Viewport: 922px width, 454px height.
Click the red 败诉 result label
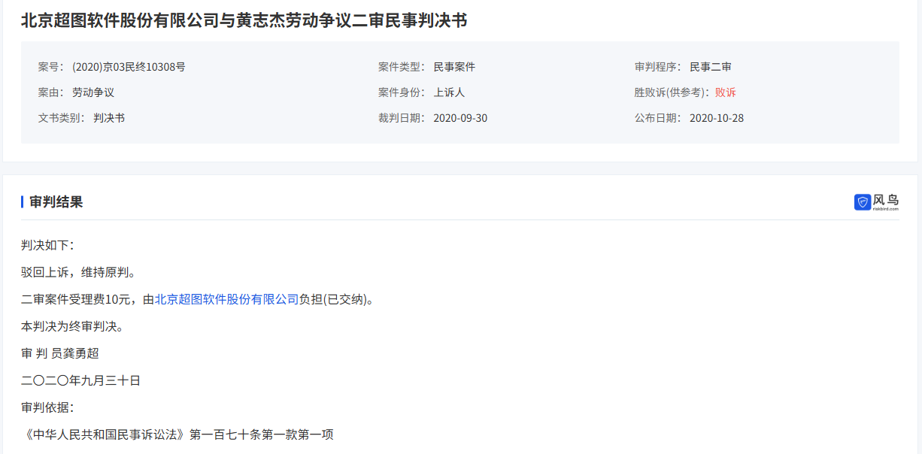tap(726, 92)
